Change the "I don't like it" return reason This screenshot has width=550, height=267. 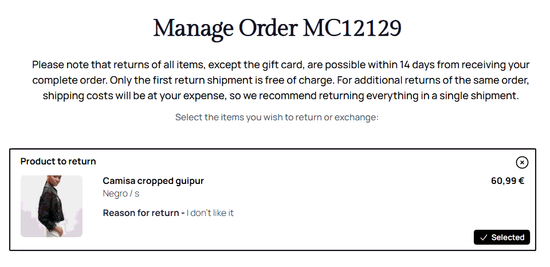pos(210,213)
